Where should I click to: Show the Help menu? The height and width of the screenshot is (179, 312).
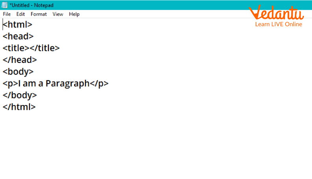click(74, 14)
